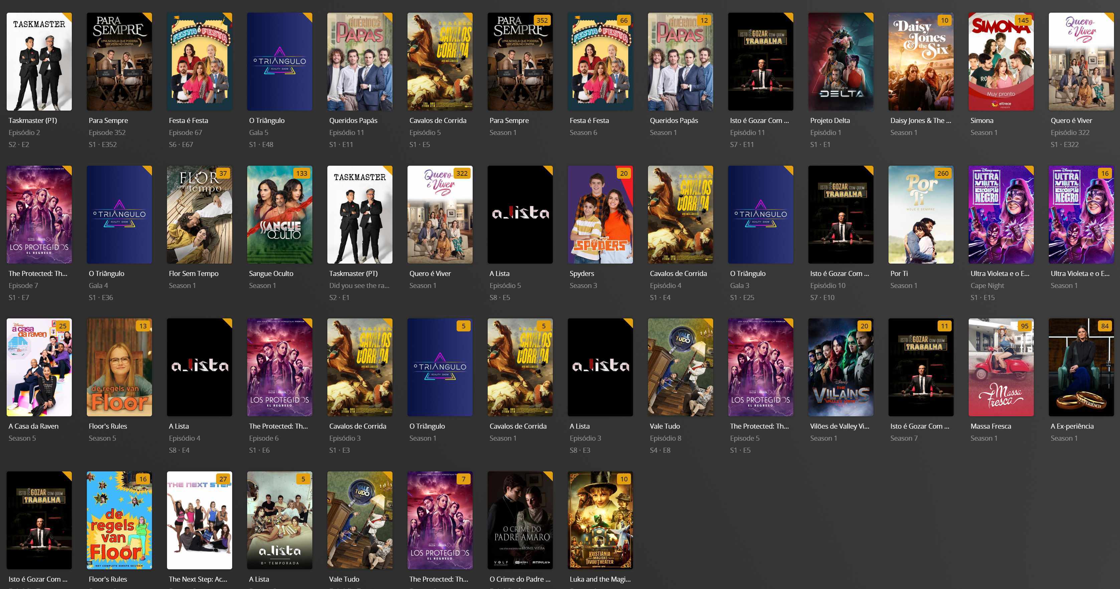Open the Flor Sem Tempo poster
The height and width of the screenshot is (589, 1120).
tap(199, 214)
